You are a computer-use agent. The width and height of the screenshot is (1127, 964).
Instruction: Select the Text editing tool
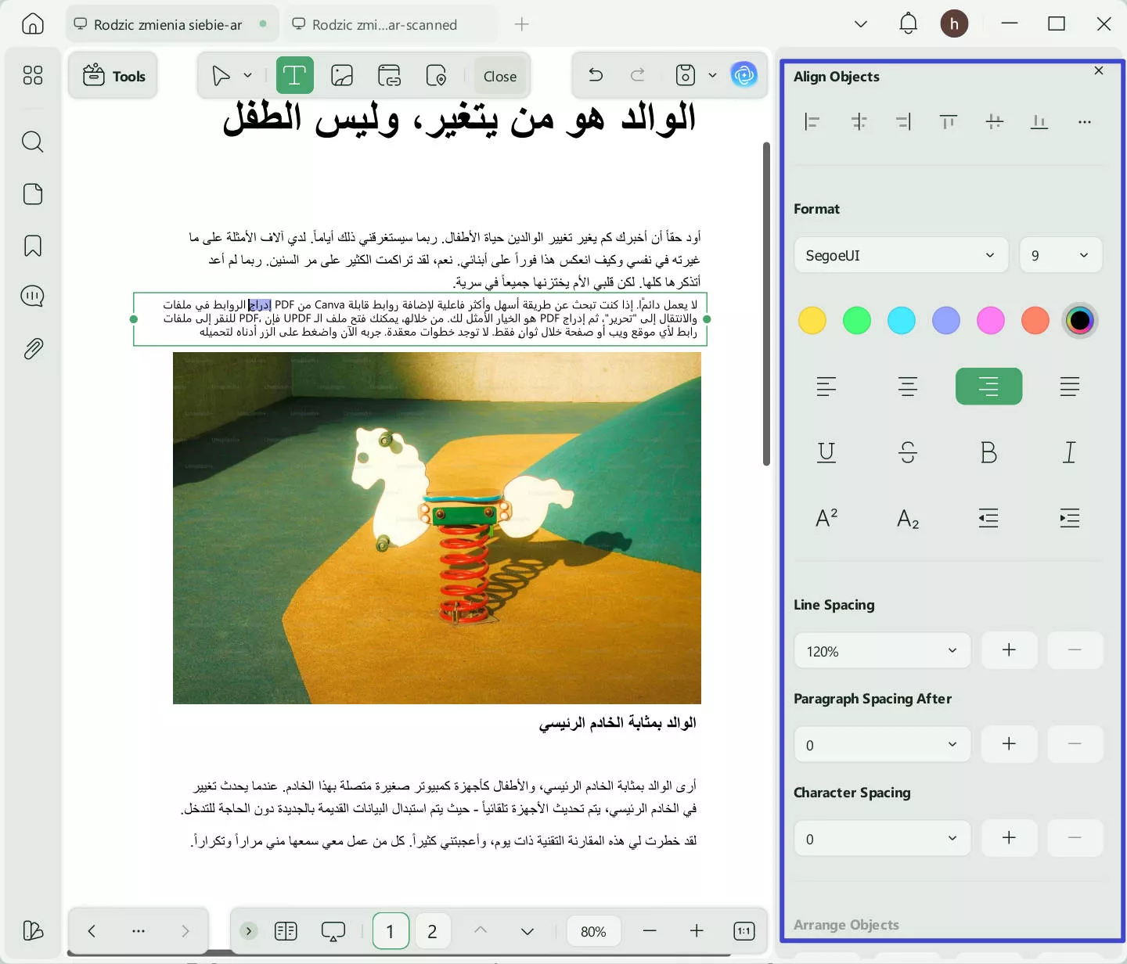click(294, 74)
